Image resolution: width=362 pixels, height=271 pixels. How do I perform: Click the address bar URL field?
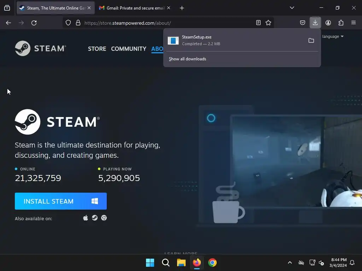[x=168, y=23]
